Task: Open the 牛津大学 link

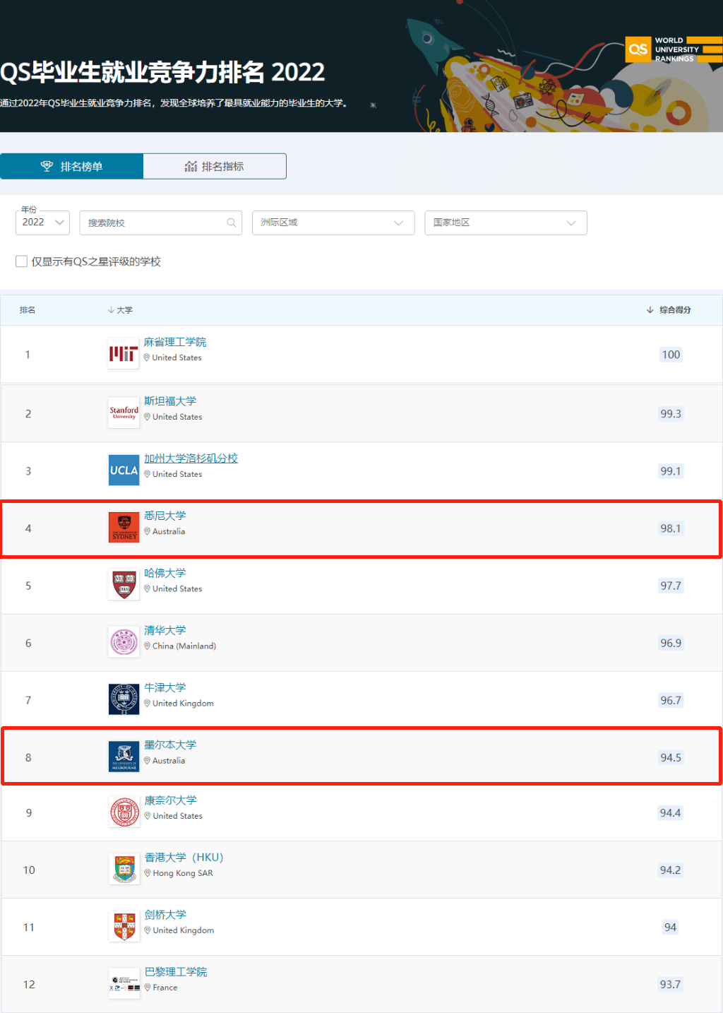Action: 165,687
